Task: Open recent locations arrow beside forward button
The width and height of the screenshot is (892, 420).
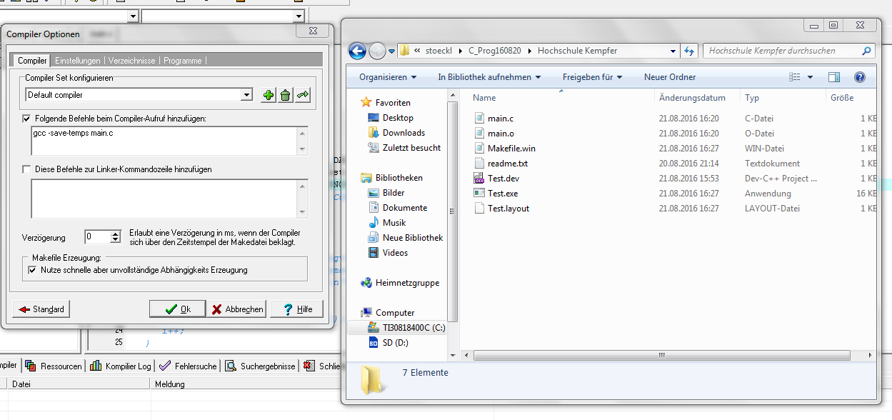Action: [391, 51]
